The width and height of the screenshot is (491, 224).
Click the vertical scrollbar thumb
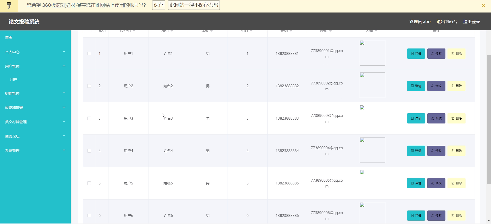pos(489,119)
